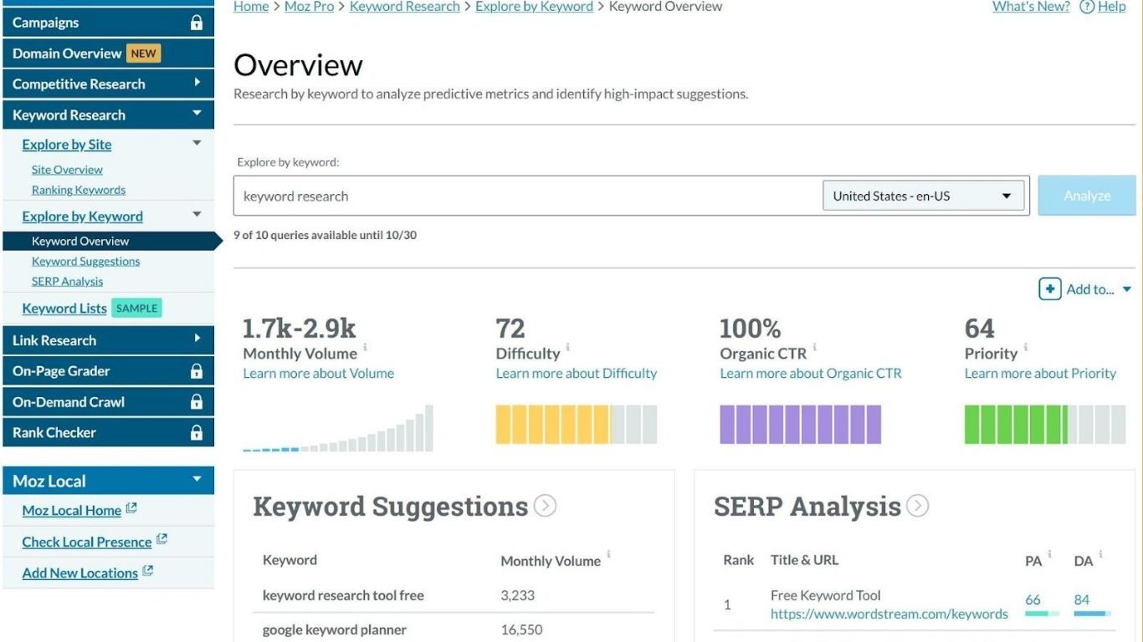This screenshot has width=1143, height=642.
Task: Expand the Competitive Research menu arrow
Action: pyautogui.click(x=197, y=83)
